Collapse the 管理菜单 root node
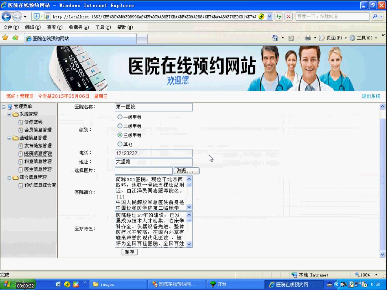 pyautogui.click(x=3, y=107)
